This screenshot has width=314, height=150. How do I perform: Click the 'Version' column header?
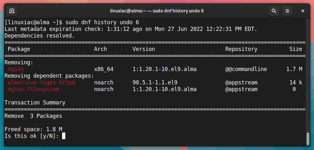click(144, 49)
